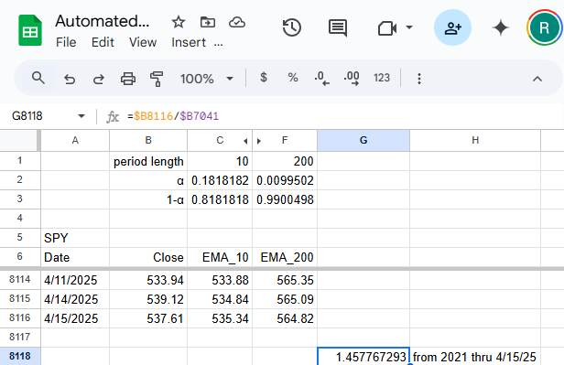564x365 pixels.
Task: Select column B header
Action: pyautogui.click(x=148, y=140)
